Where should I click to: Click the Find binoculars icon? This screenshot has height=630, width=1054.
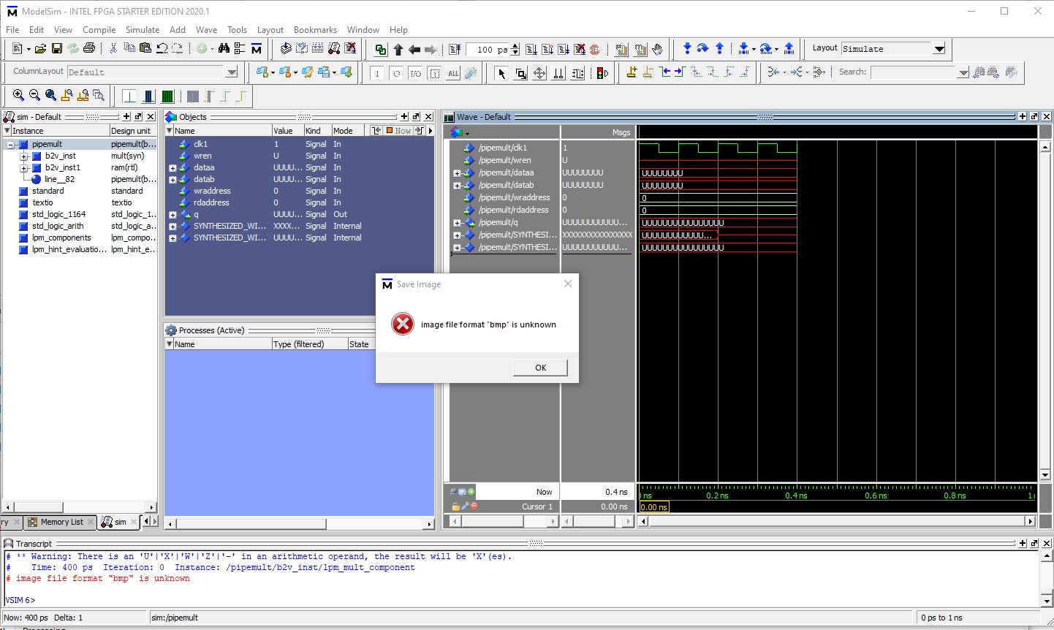point(224,49)
